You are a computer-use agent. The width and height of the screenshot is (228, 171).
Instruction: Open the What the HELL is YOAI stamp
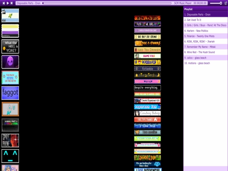click(x=10, y=46)
